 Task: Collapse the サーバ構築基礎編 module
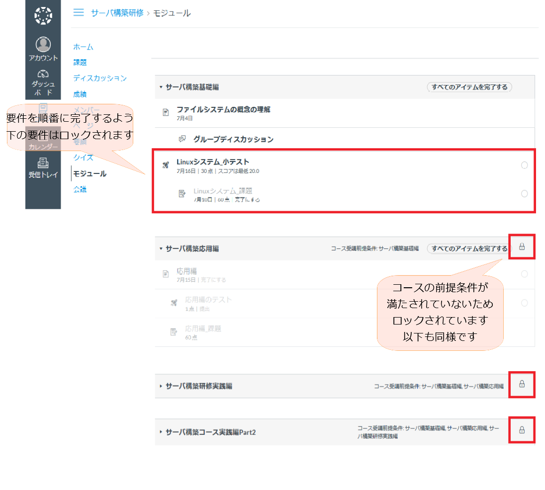(161, 87)
